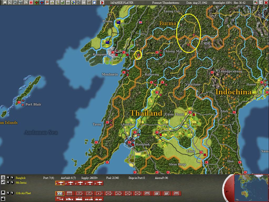This screenshot has width=269, height=202.
Task: Click the save game disk icon
Action: 5,3
